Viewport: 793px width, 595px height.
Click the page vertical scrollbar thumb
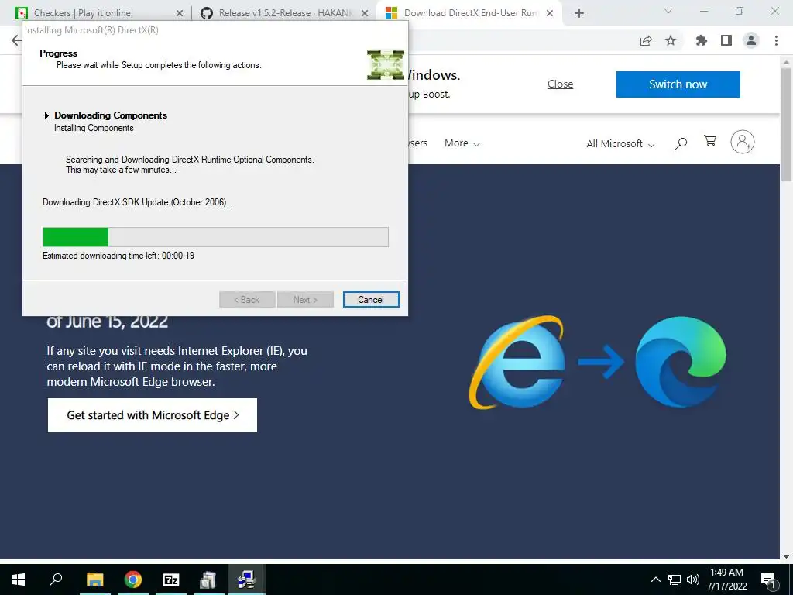coord(786,124)
